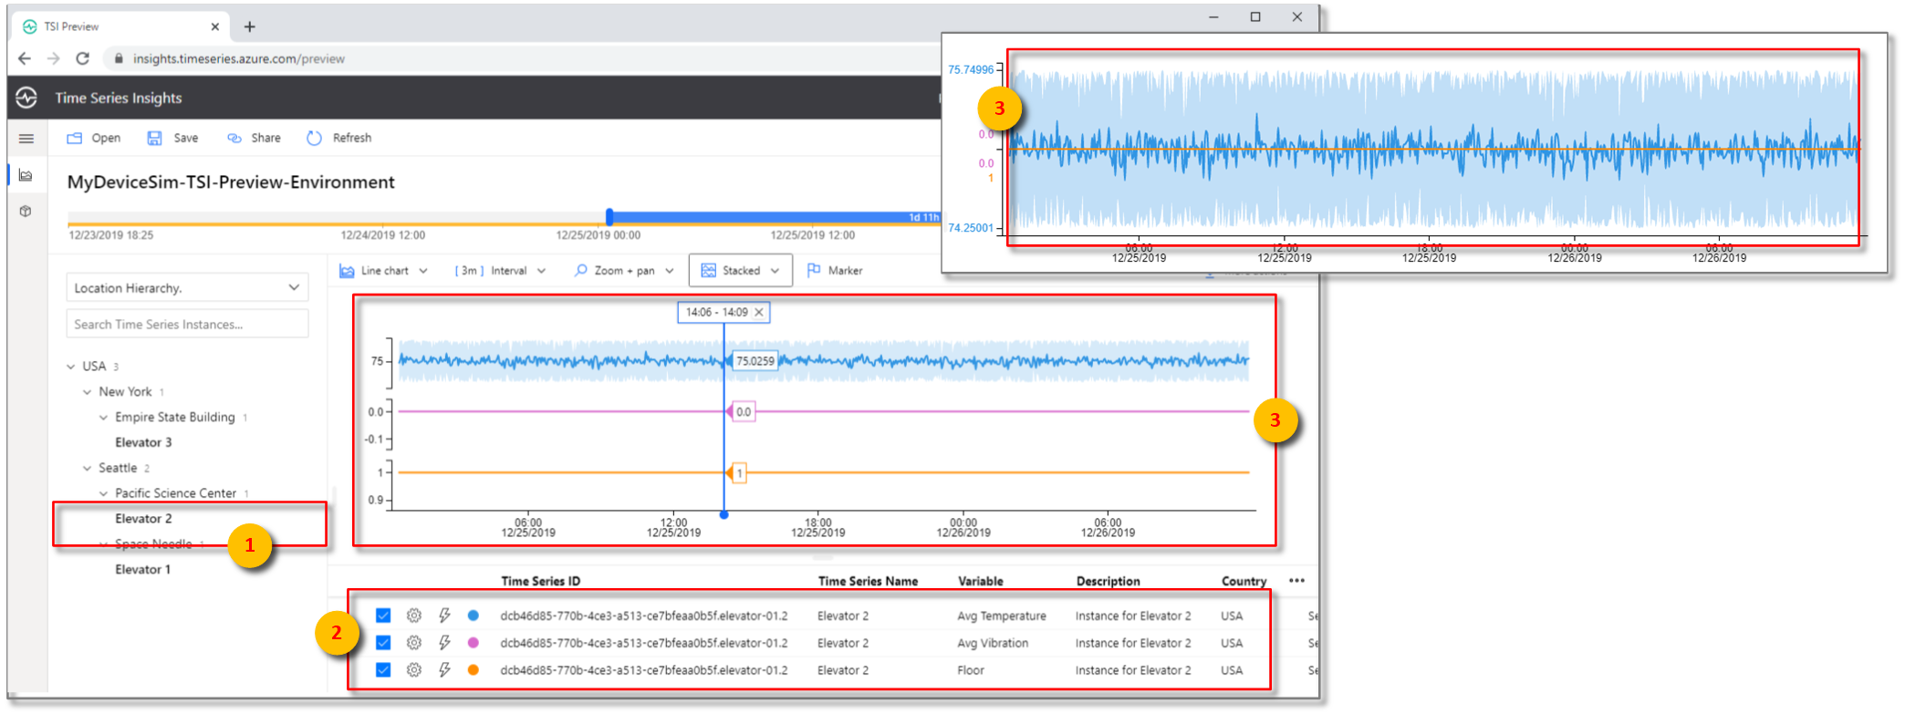Uncheck the Floor series checkbox

(x=383, y=670)
